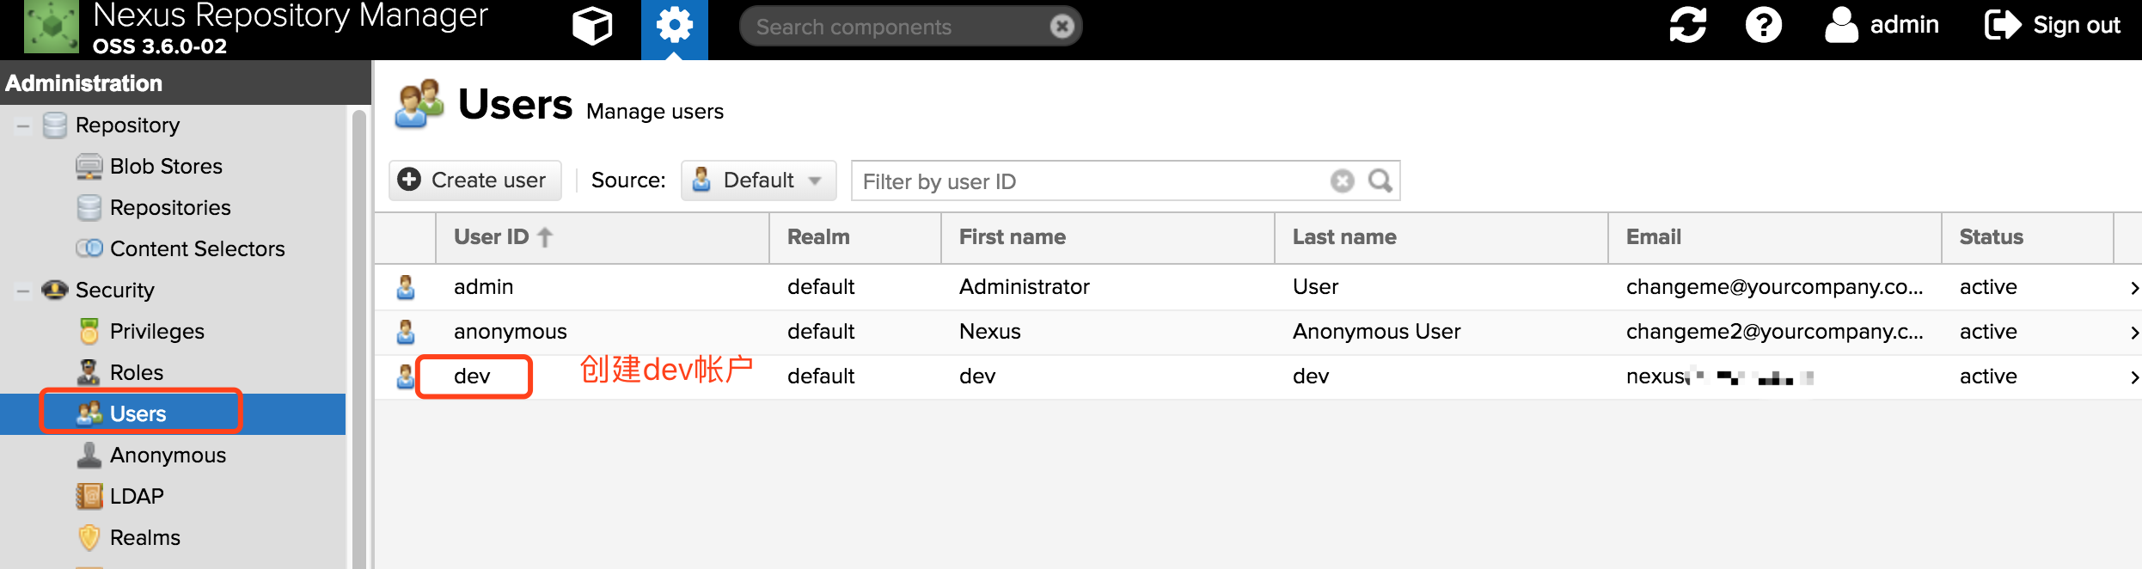Click the Security hat icon
The height and width of the screenshot is (569, 2142).
click(54, 290)
